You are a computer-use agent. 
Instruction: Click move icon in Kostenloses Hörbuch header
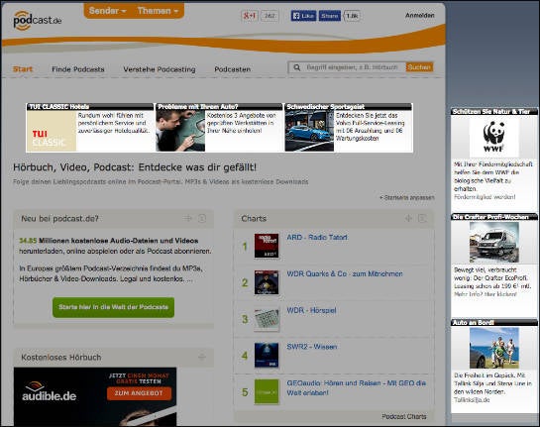(x=202, y=357)
